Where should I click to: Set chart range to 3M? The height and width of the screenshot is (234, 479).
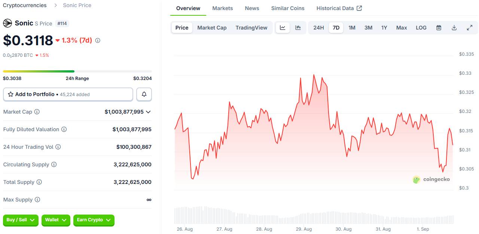coord(368,28)
